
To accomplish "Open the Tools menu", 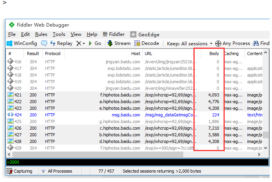I will click(59, 34).
